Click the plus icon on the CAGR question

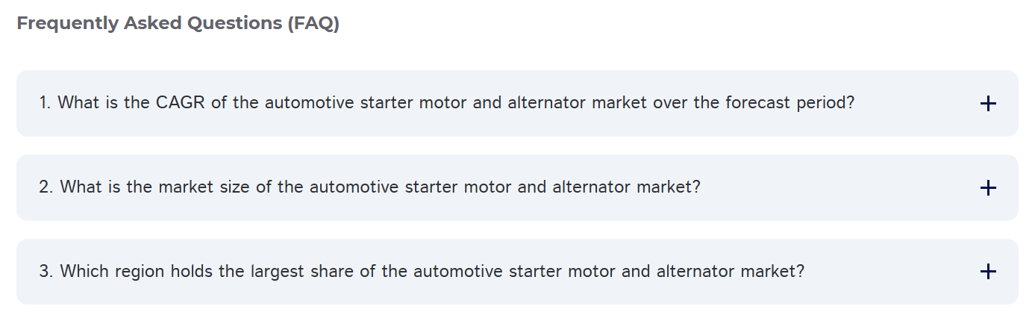(987, 104)
